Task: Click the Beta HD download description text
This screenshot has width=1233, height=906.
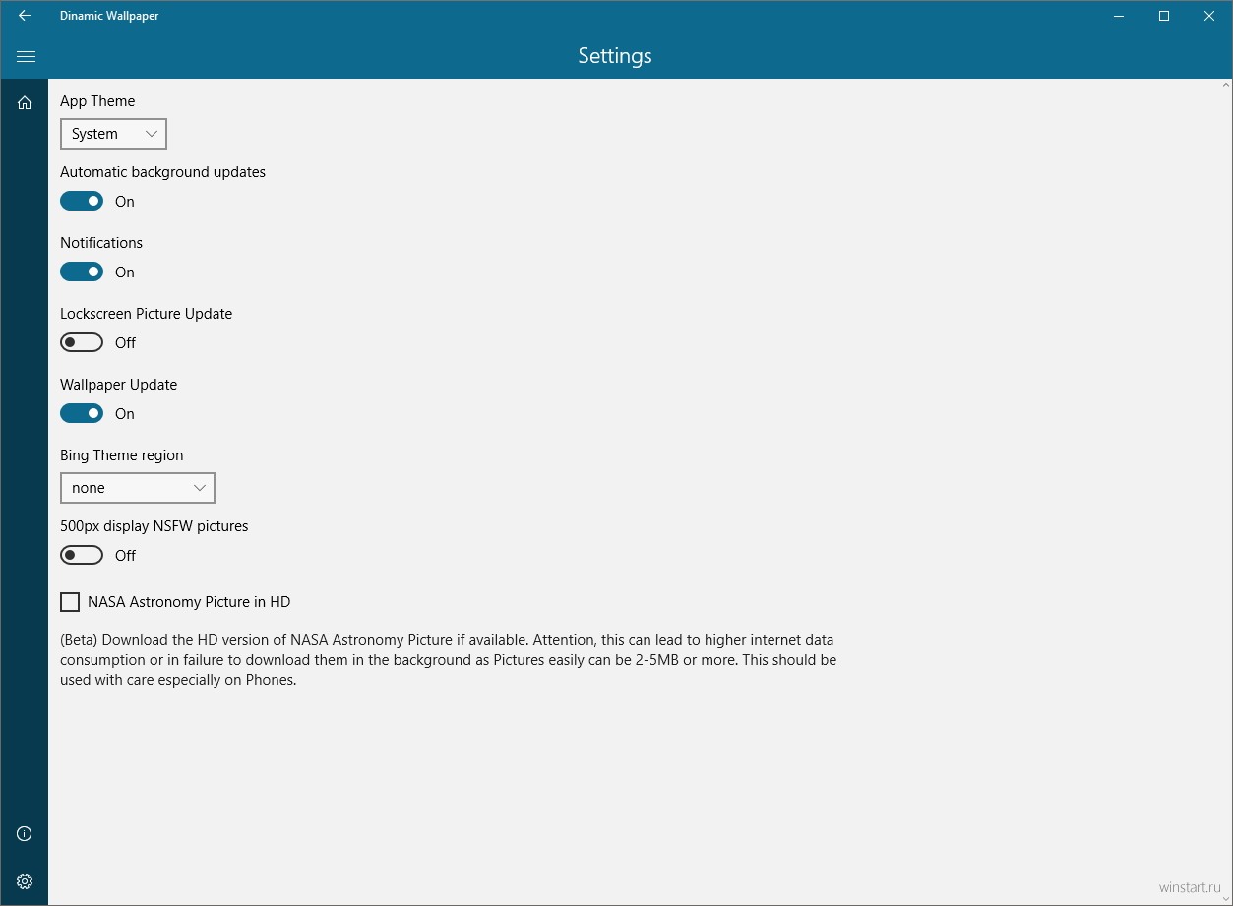Action: coord(449,660)
